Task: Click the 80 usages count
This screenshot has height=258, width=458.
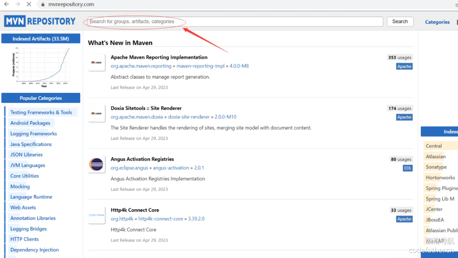Action: coord(401,159)
